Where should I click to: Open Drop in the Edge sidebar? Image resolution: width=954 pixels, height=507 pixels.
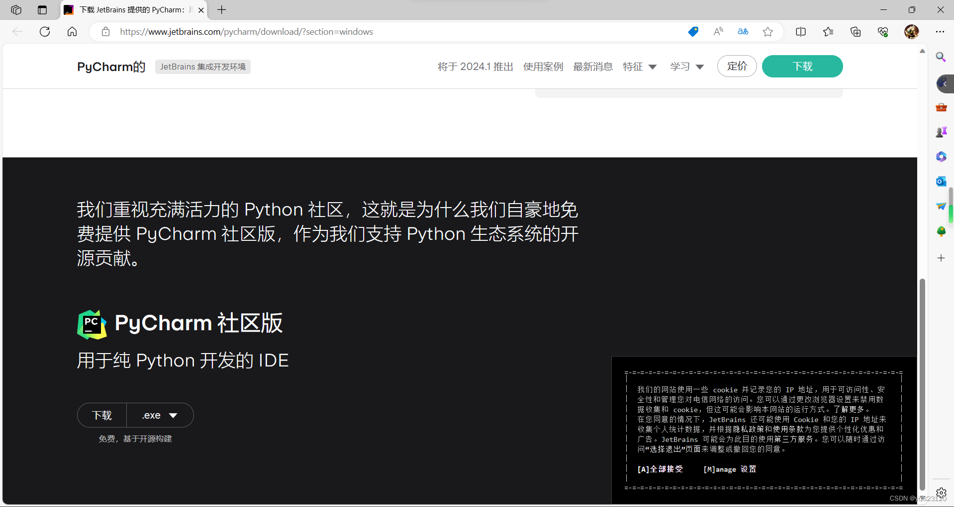click(x=941, y=206)
